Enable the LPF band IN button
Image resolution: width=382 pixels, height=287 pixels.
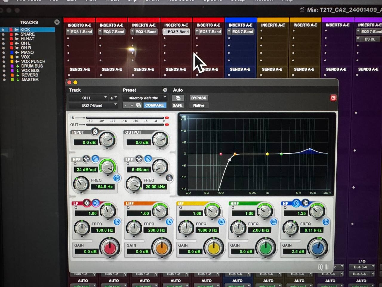click(x=169, y=178)
